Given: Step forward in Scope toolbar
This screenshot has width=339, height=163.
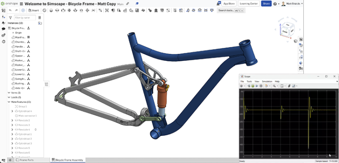Looking at the screenshot, I should click(x=257, y=86).
